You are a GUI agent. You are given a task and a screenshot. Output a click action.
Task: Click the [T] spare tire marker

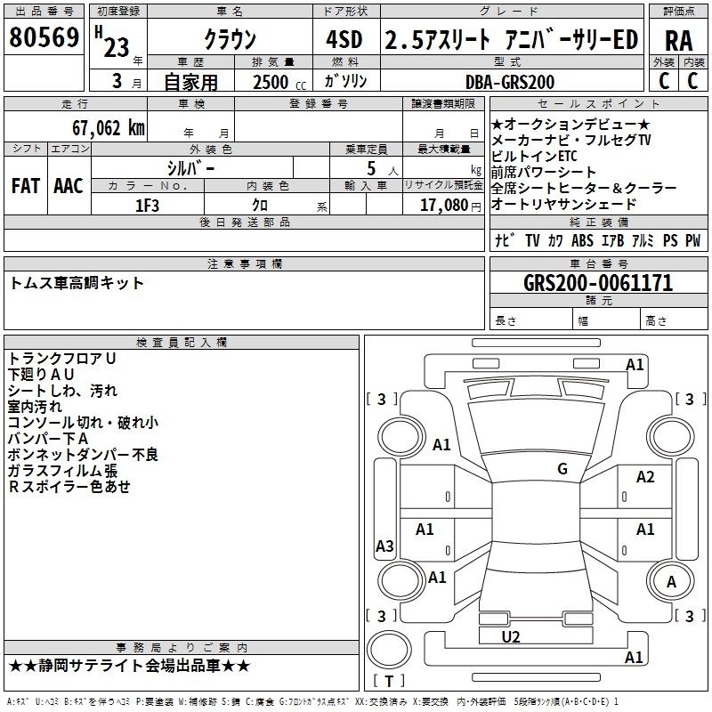point(389,682)
